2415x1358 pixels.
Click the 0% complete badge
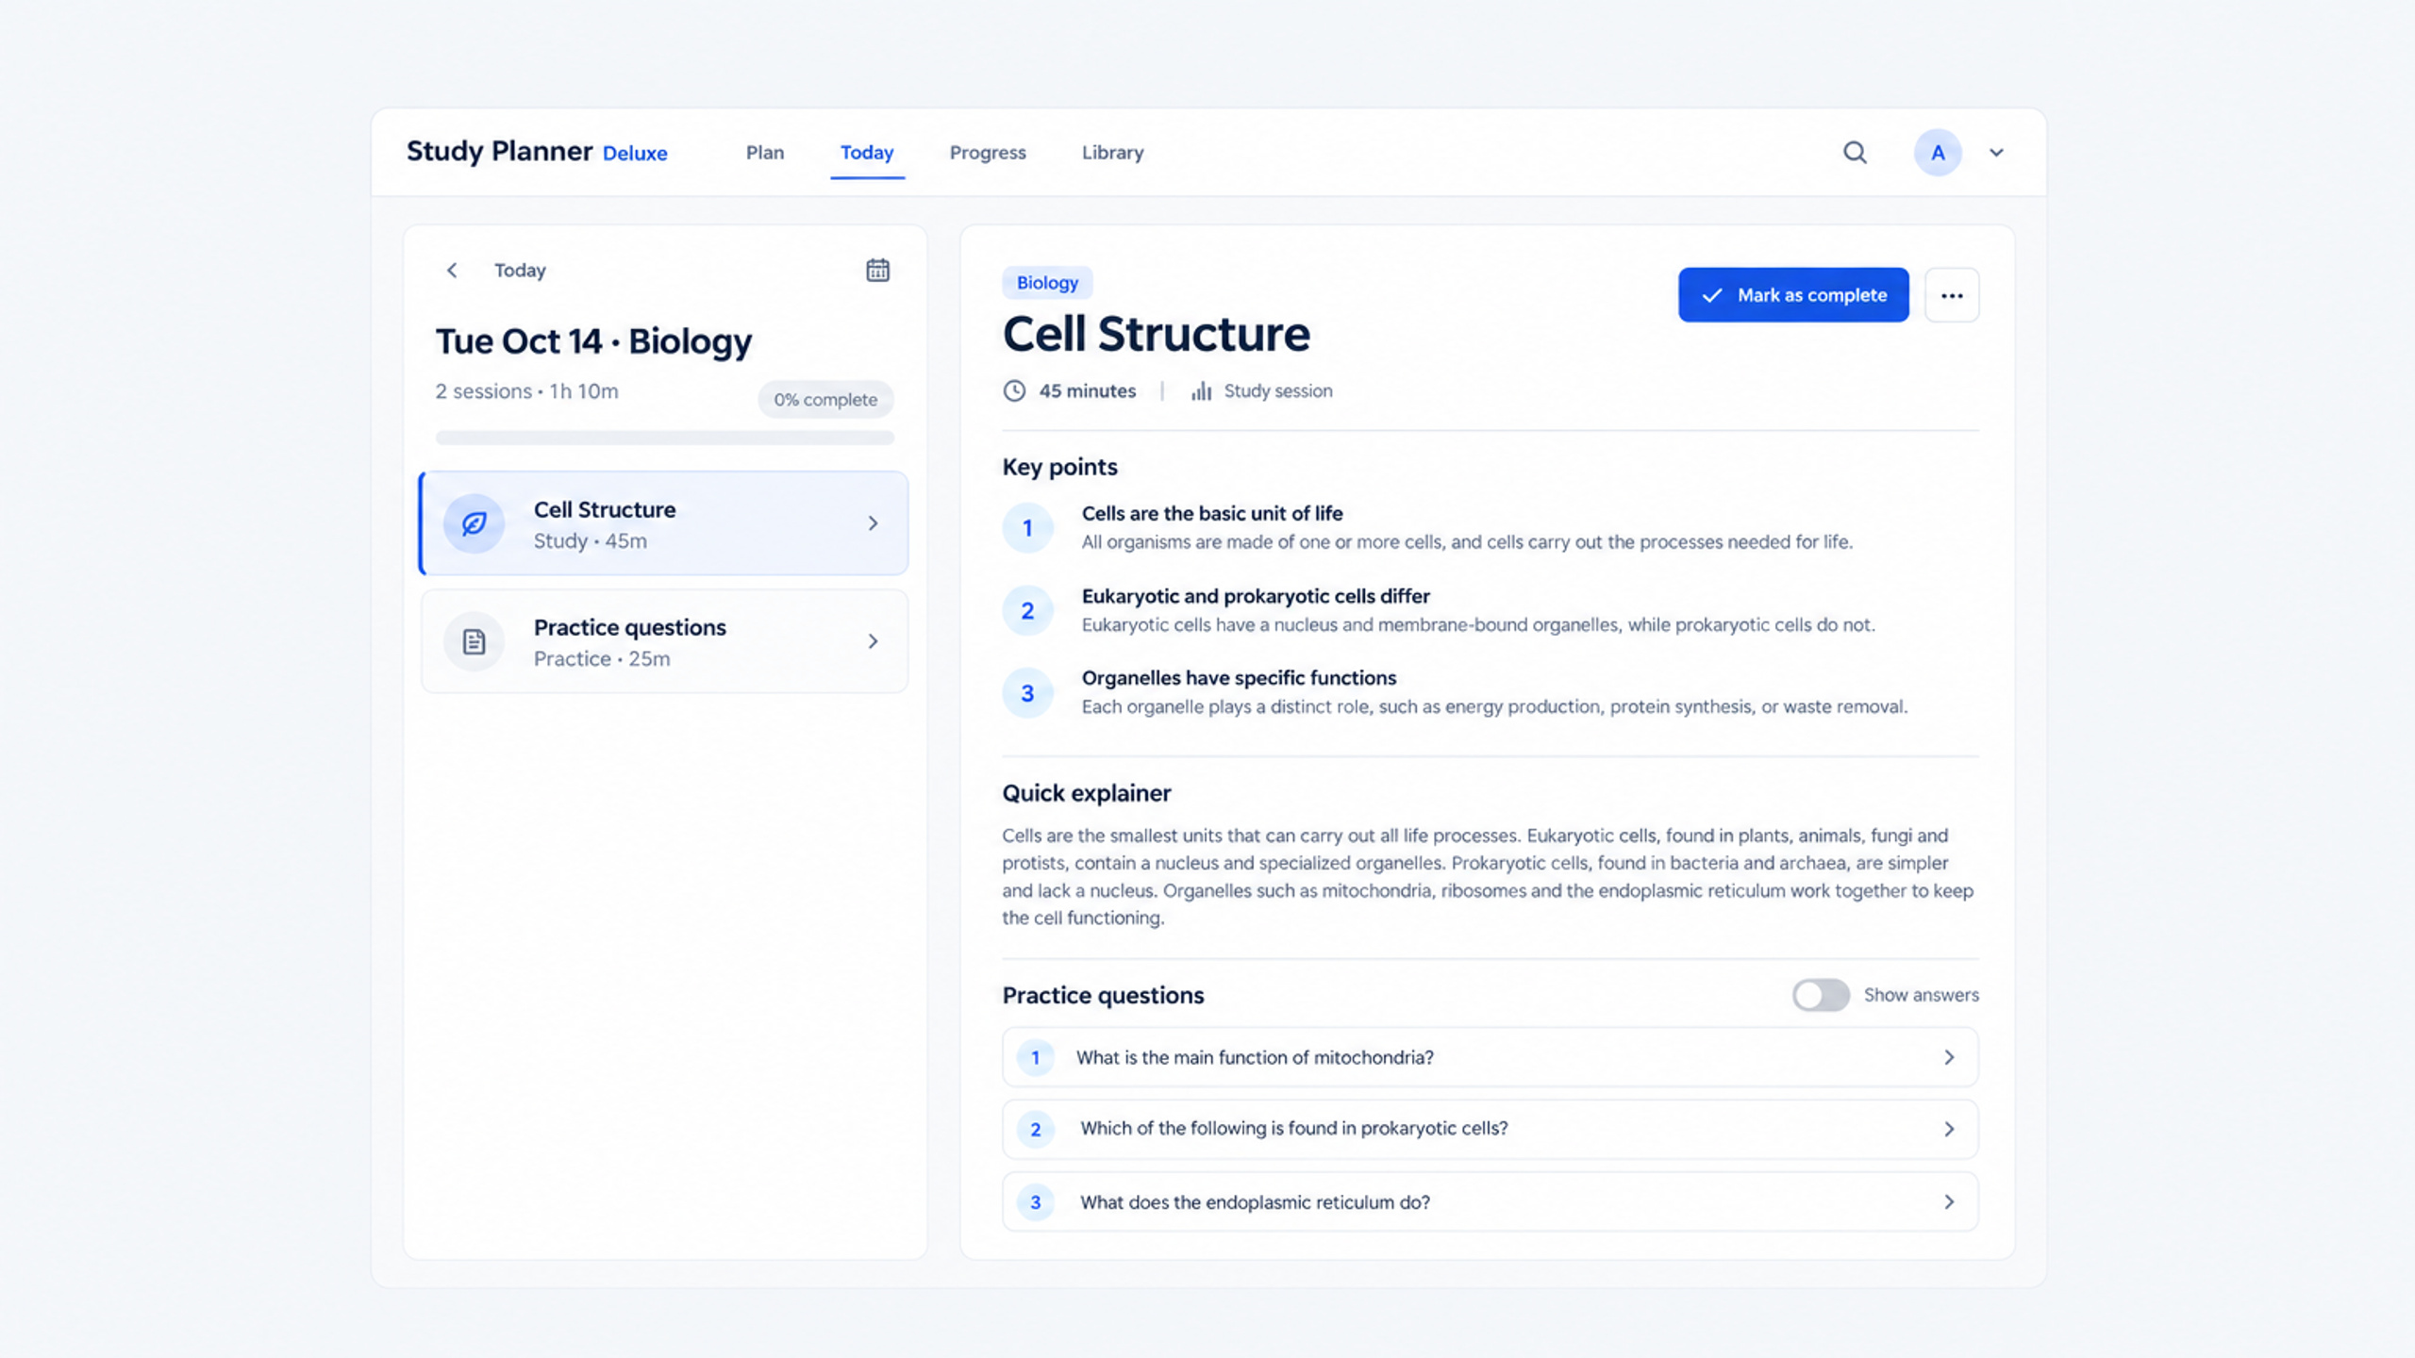pos(825,399)
